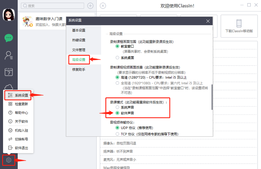Click the plus icon next to search box

90,6
